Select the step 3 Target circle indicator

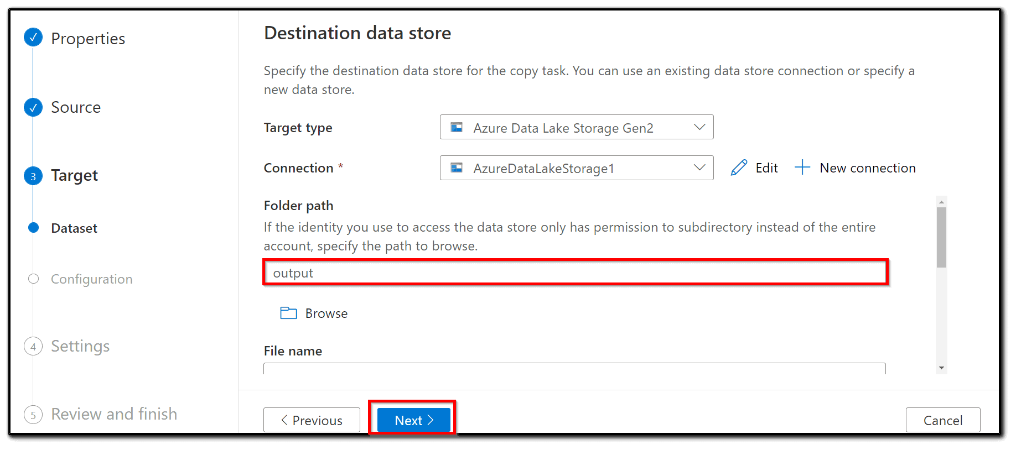coord(33,176)
